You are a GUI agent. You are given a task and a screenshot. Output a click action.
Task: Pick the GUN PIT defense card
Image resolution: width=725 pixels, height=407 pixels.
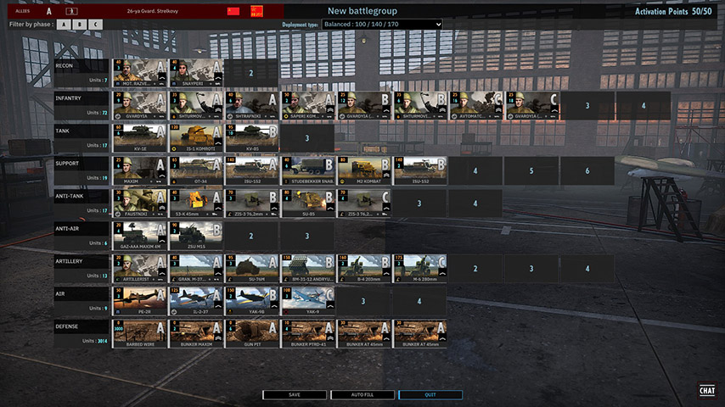tap(251, 333)
